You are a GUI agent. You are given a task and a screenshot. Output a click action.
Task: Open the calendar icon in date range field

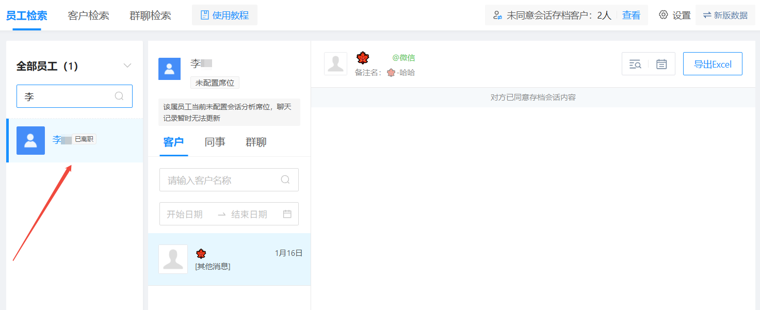point(287,214)
